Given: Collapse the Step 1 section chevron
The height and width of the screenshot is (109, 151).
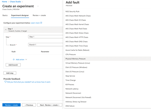Looking at the screenshot, I should click(6, 30).
